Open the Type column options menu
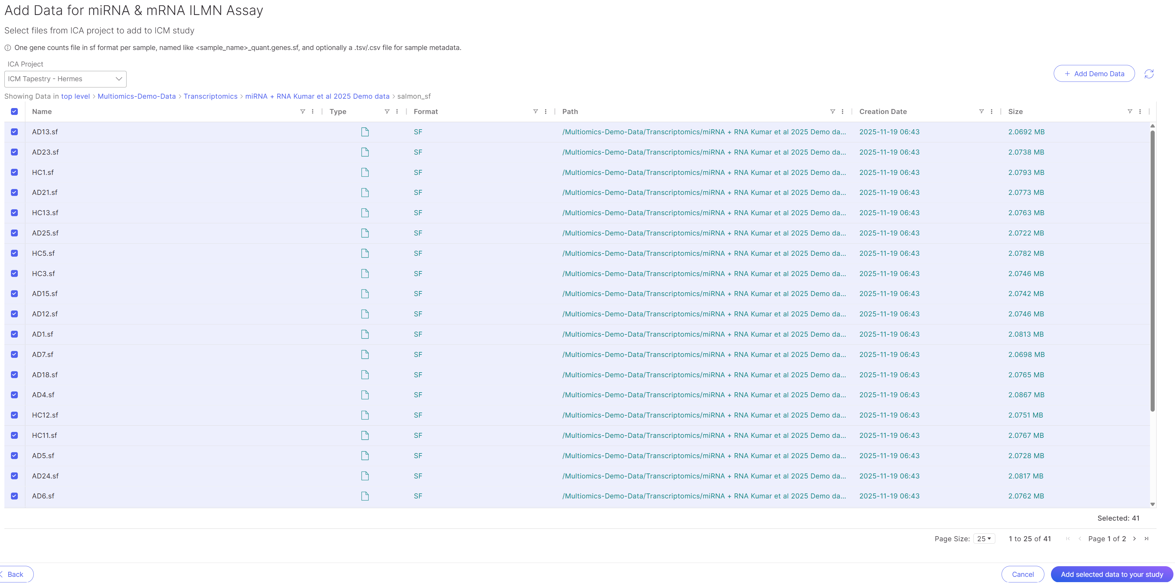This screenshot has width=1175, height=584. pyautogui.click(x=397, y=112)
